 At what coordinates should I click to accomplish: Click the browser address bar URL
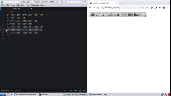112,8
